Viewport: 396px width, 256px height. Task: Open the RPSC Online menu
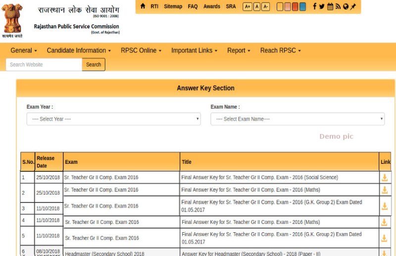point(141,51)
